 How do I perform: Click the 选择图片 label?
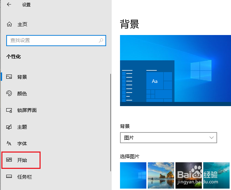[x=130, y=156]
